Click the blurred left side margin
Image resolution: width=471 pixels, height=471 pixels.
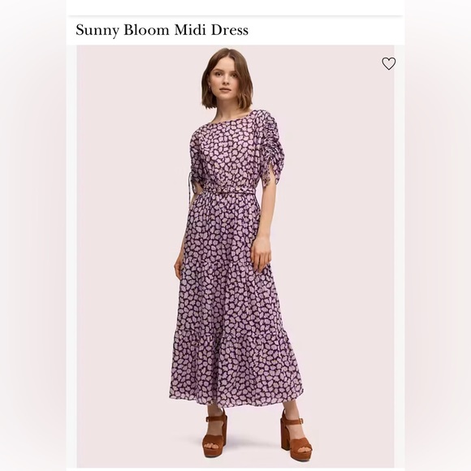tap(33, 235)
